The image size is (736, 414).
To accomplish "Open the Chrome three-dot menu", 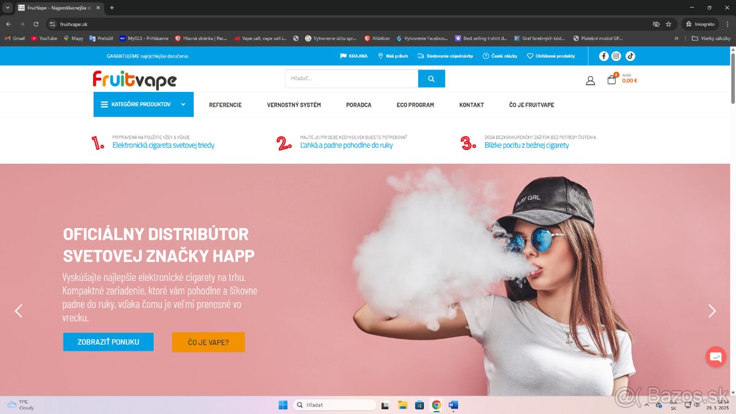I will coord(727,24).
